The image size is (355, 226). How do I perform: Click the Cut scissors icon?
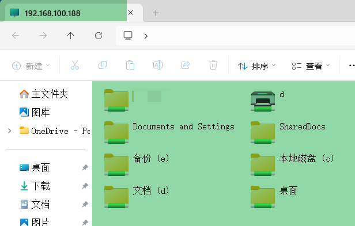(75, 66)
